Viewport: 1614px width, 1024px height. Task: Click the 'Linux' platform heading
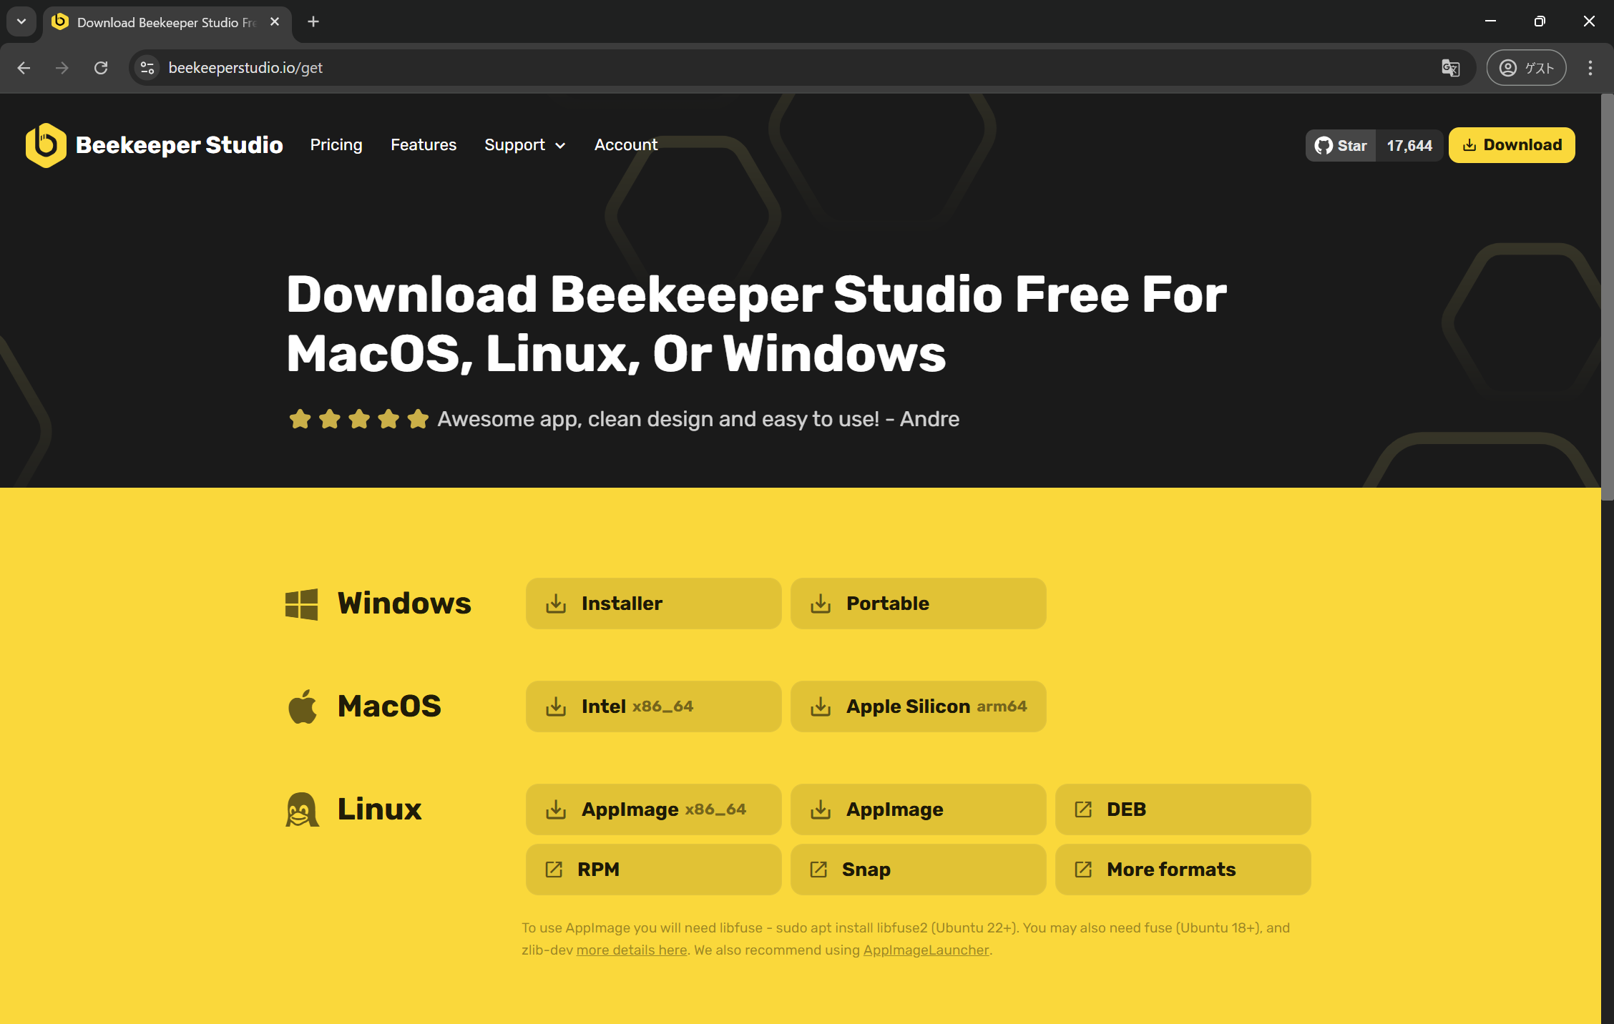(379, 809)
